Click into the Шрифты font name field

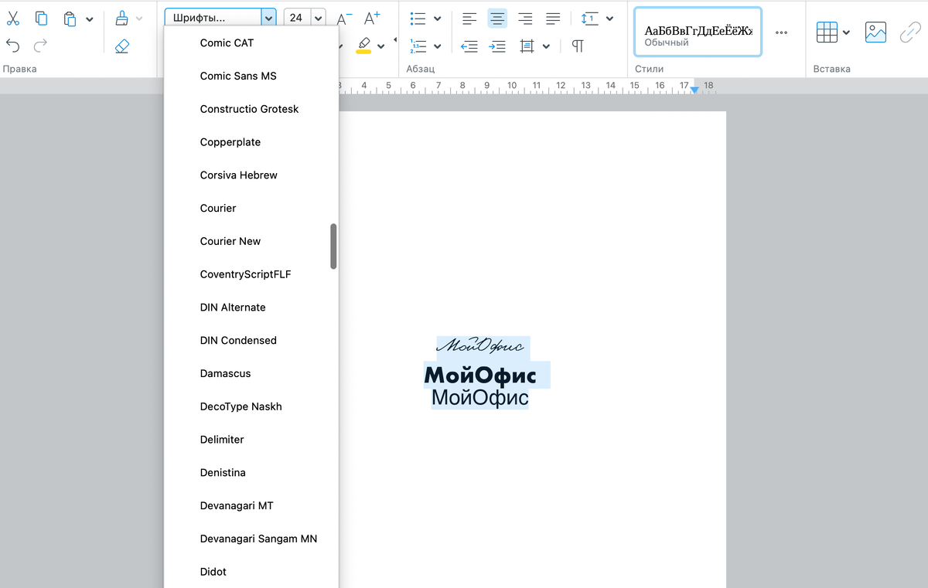[213, 18]
